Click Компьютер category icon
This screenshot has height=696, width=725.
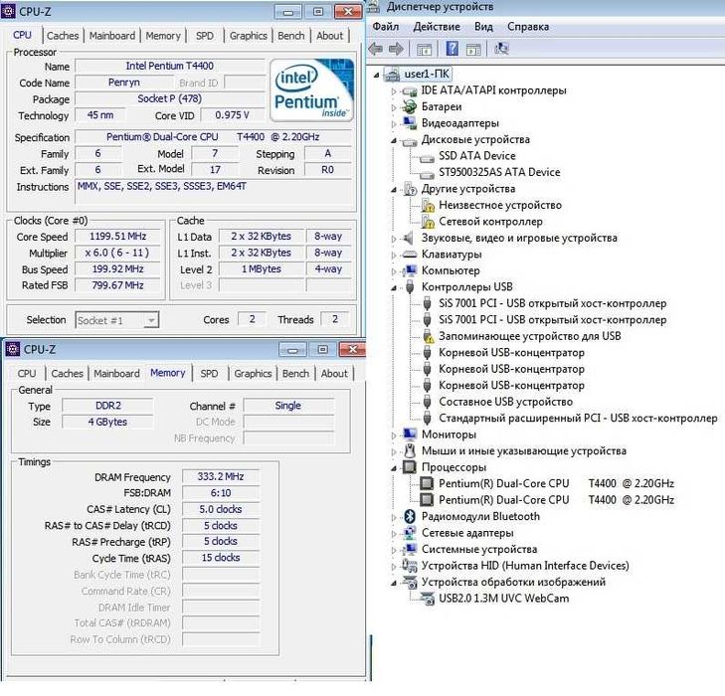coord(409,270)
